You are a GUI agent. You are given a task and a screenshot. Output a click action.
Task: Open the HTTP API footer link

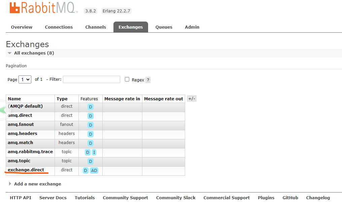21,198
